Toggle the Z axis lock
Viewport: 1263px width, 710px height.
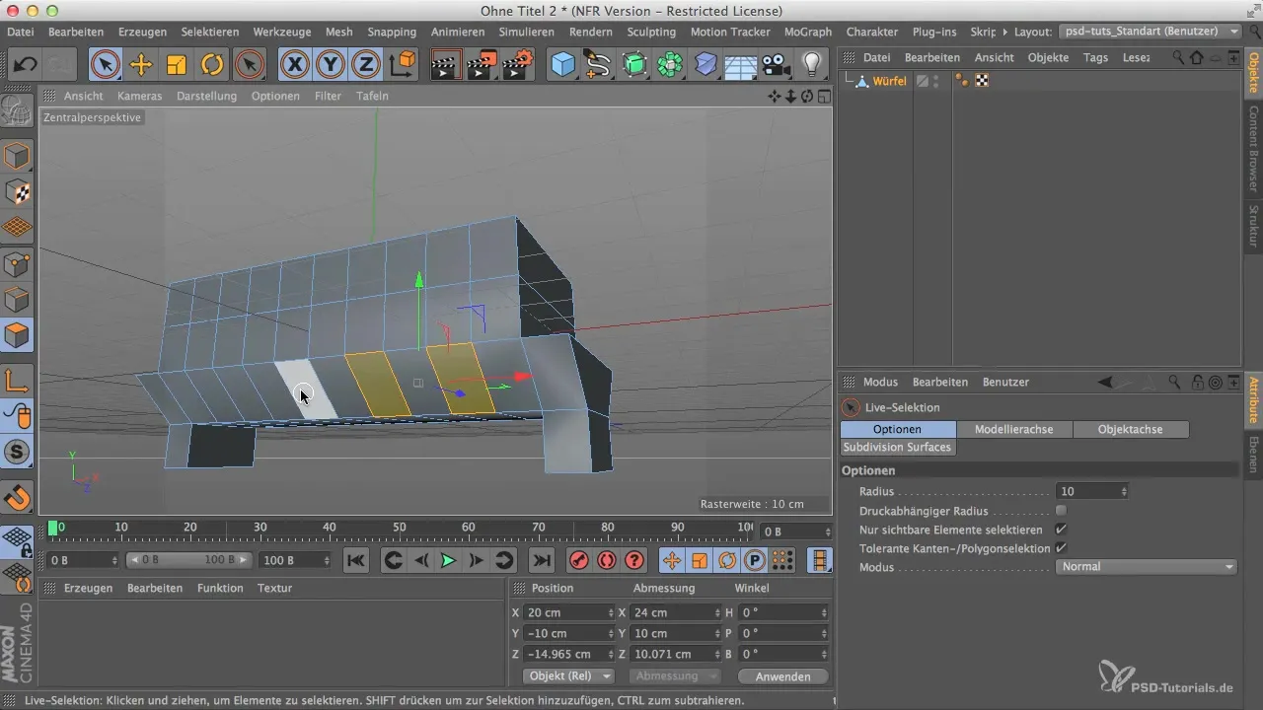[x=366, y=65]
